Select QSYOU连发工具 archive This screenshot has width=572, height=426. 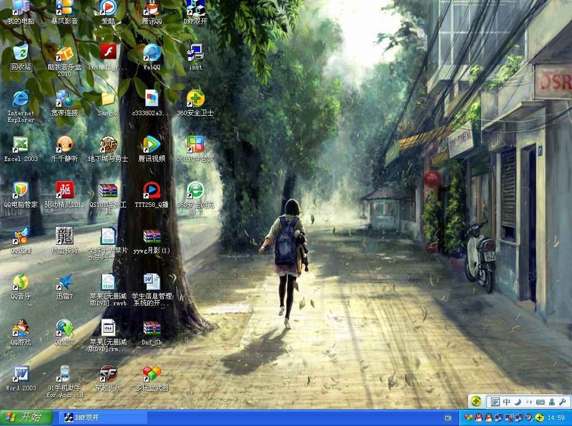tap(108, 198)
